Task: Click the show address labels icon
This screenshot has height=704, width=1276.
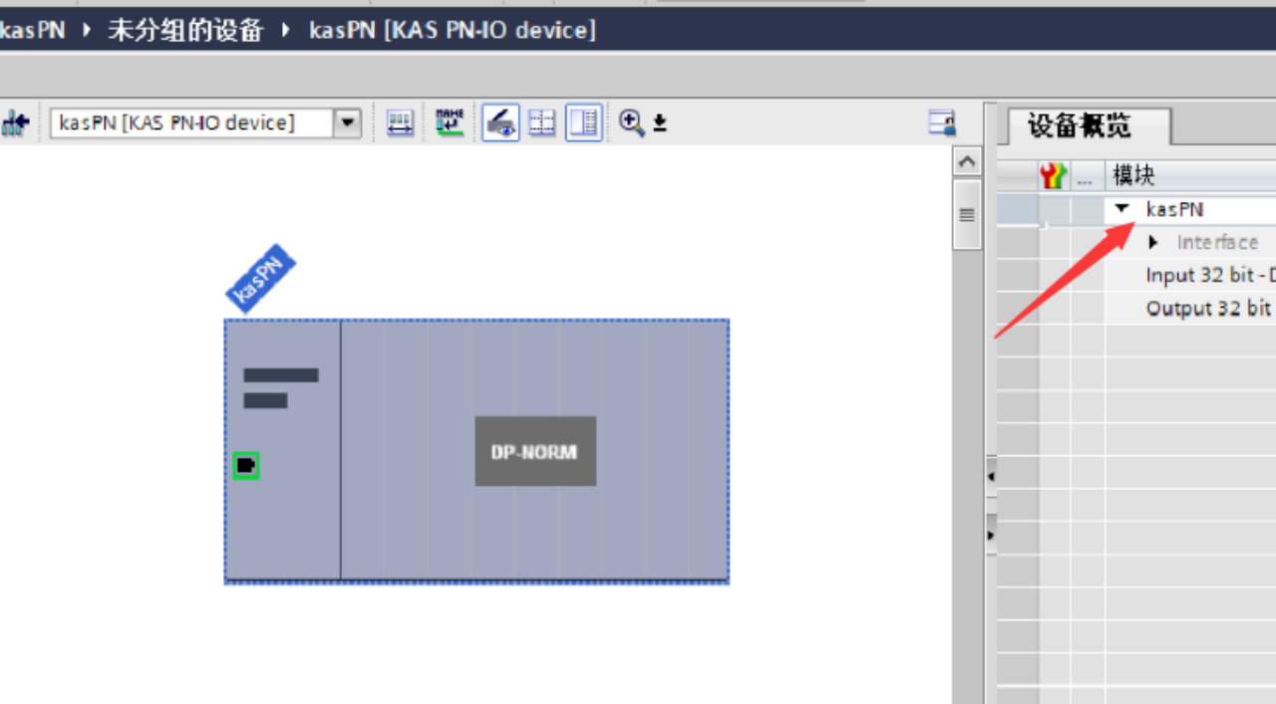Action: 400,123
